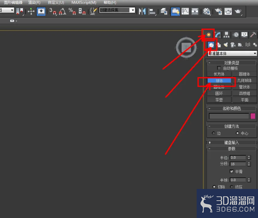
Task: Open the MAXScript(M) menu
Action: coord(84,2)
